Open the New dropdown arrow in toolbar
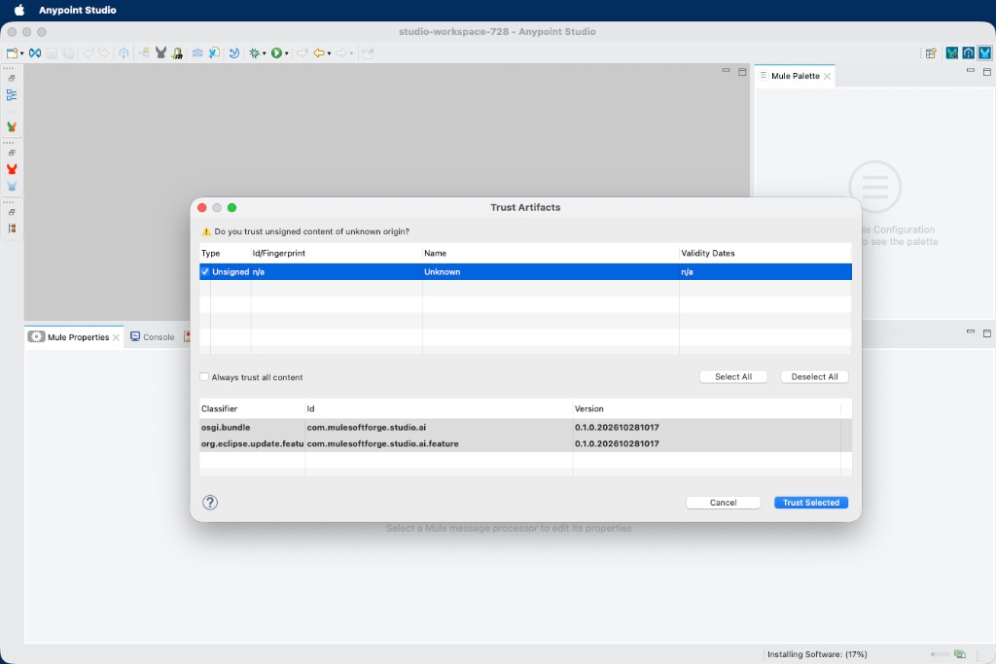This screenshot has height=664, width=996. point(21,54)
